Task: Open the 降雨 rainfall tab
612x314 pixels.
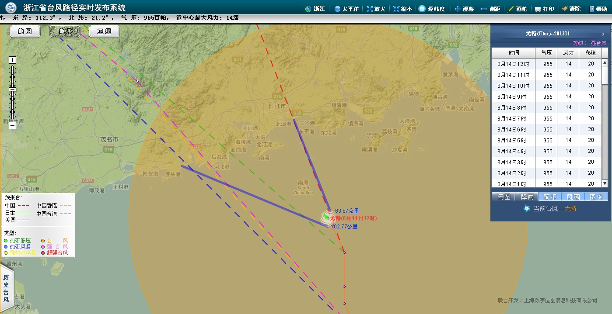Action: (527, 197)
